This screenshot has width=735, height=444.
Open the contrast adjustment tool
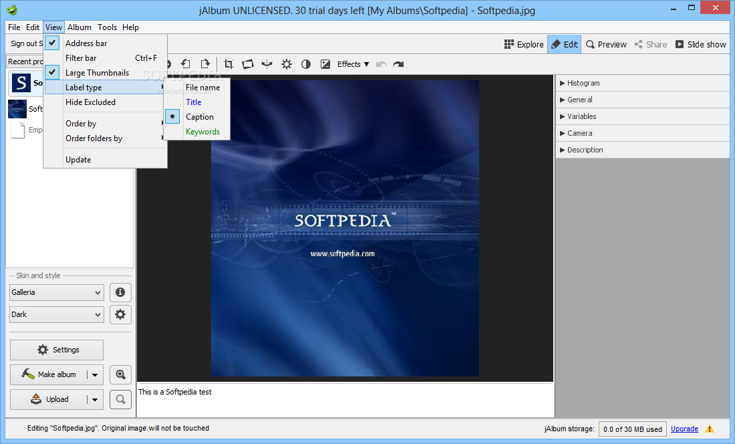point(305,64)
